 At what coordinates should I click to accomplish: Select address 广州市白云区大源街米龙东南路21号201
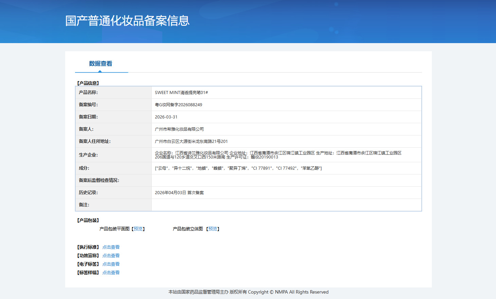pyautogui.click(x=191, y=142)
